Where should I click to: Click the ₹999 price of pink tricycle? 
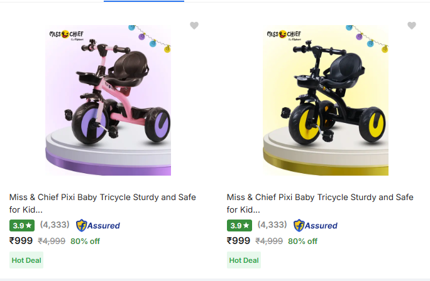tap(21, 240)
